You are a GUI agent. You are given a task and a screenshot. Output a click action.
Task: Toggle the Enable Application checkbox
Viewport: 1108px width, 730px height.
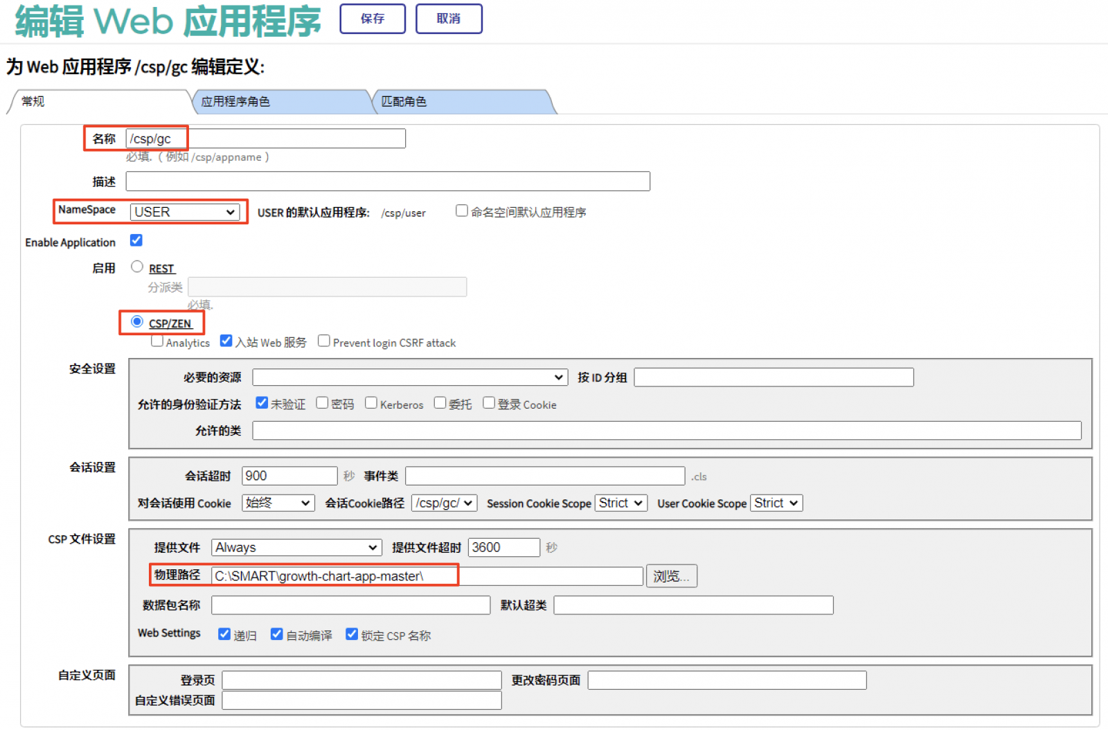point(136,240)
